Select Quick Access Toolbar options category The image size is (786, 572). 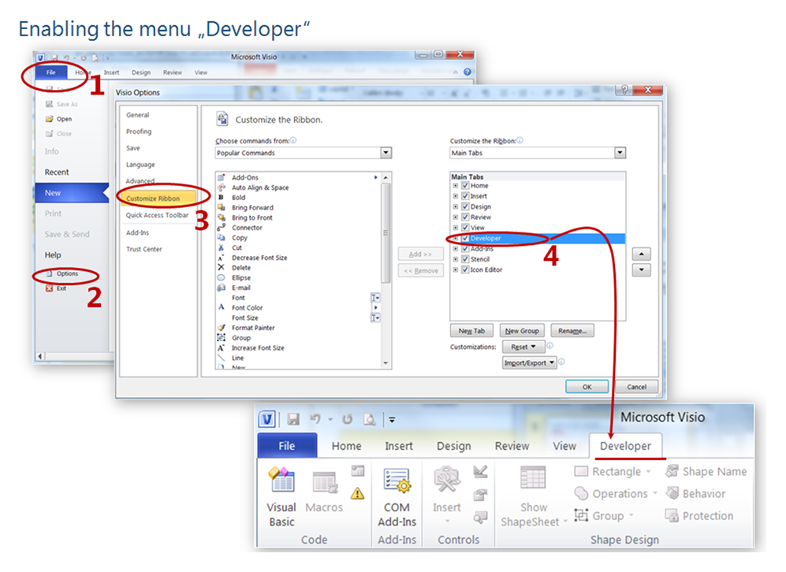(157, 215)
